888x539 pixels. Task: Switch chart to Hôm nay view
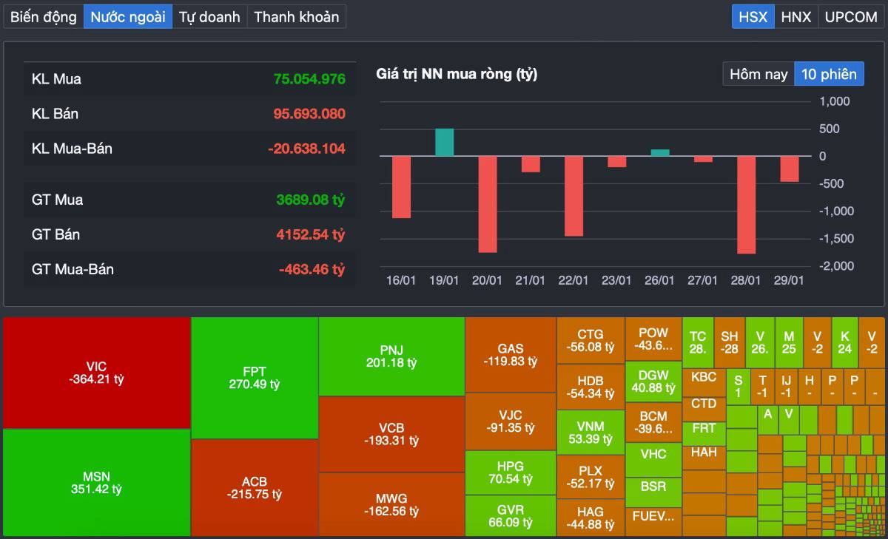tap(758, 73)
